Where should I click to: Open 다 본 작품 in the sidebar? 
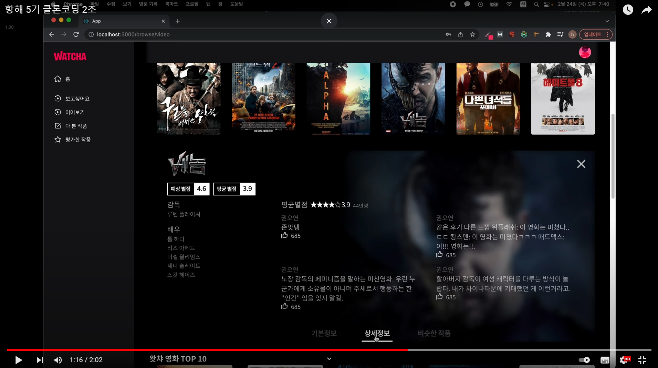click(x=71, y=126)
